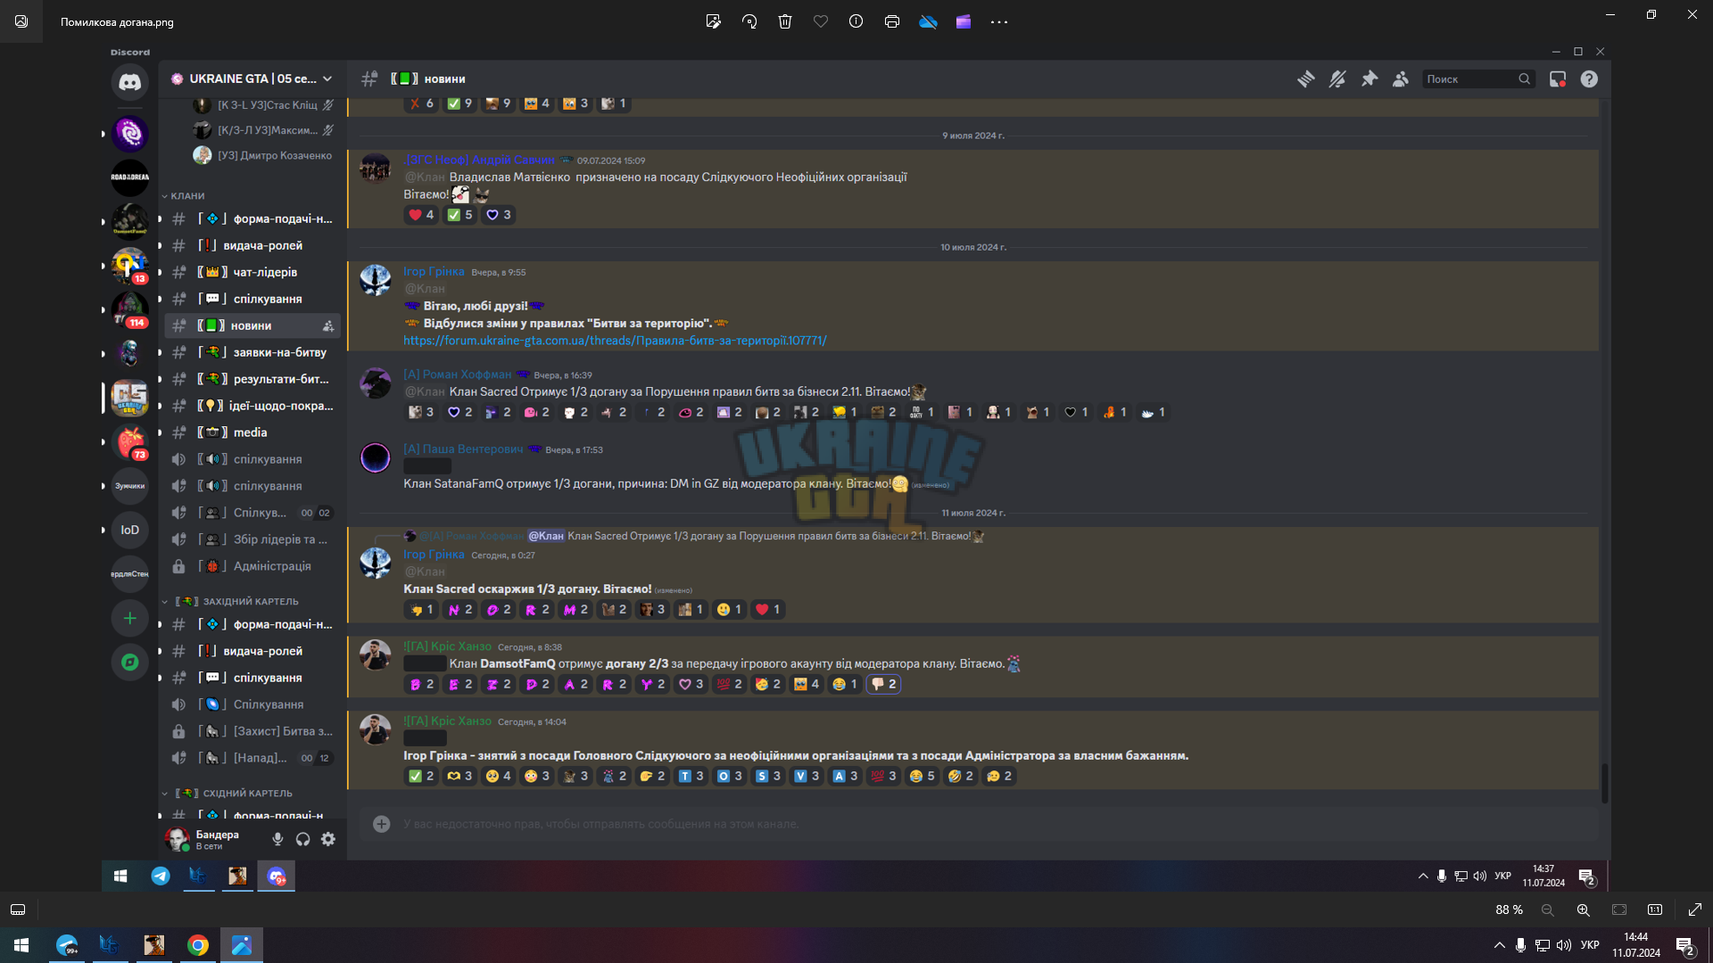Show the filmstrip icon at bottom left

tap(18, 909)
